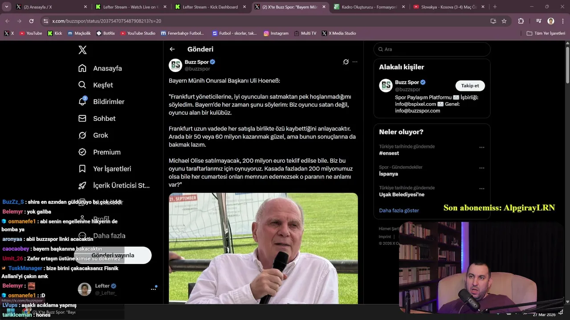Click the install app icon in address bar
The width and height of the screenshot is (570, 320).
(x=493, y=21)
